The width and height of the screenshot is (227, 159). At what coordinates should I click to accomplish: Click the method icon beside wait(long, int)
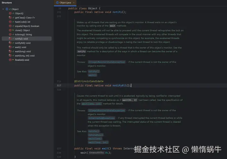coord(10,55)
